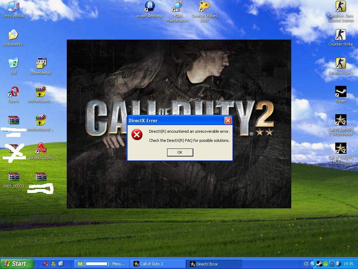Click the green flower tray icon
The width and height of the screenshot is (358, 269).
pos(325,264)
